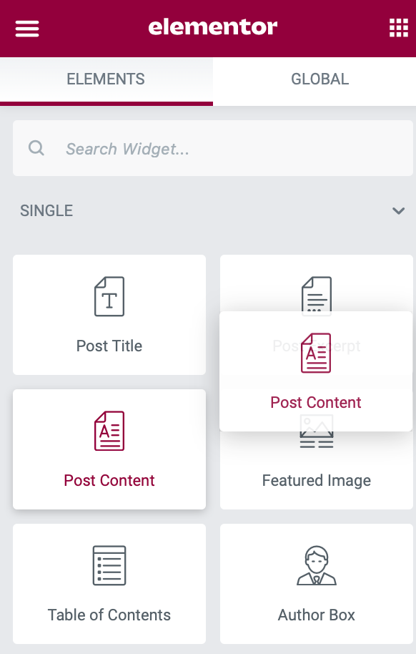This screenshot has width=416, height=654.
Task: Click the highlighted Post Content icon in left column
Action: point(109,431)
